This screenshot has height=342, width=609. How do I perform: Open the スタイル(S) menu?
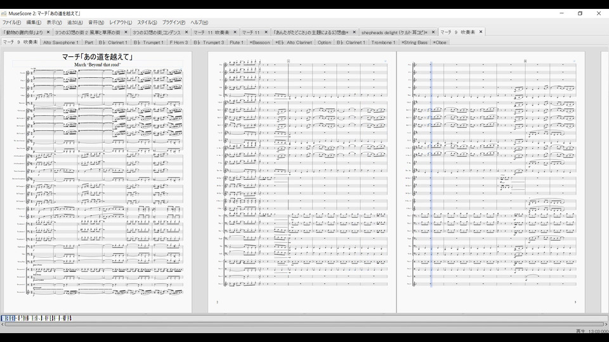(x=147, y=23)
